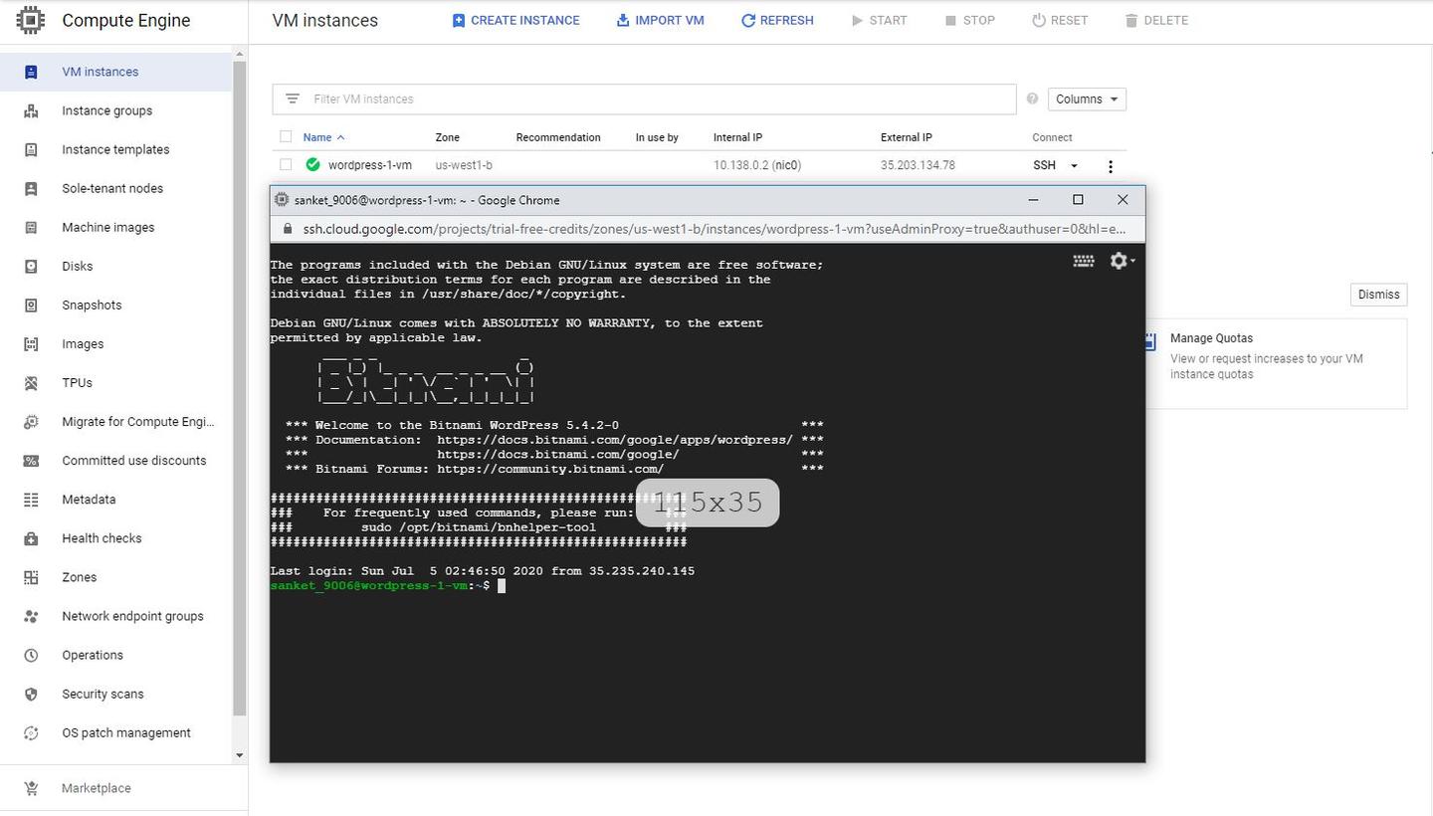Click the Security scans shield icon
The width and height of the screenshot is (1433, 816).
click(31, 694)
